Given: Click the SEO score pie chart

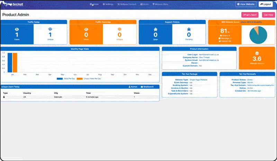Looking at the screenshot, I should point(258,35).
